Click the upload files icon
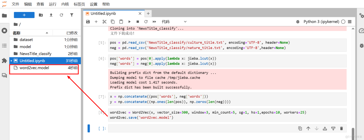The width and height of the screenshot is (364, 140). (x=51, y=15)
